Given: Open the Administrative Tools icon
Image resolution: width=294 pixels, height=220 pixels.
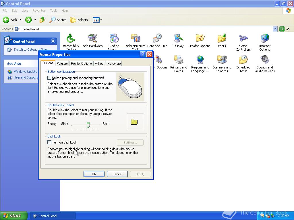Looking at the screenshot, I should tap(136, 38).
